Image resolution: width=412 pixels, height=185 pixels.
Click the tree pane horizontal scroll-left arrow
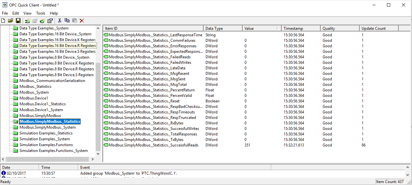pos(3,159)
